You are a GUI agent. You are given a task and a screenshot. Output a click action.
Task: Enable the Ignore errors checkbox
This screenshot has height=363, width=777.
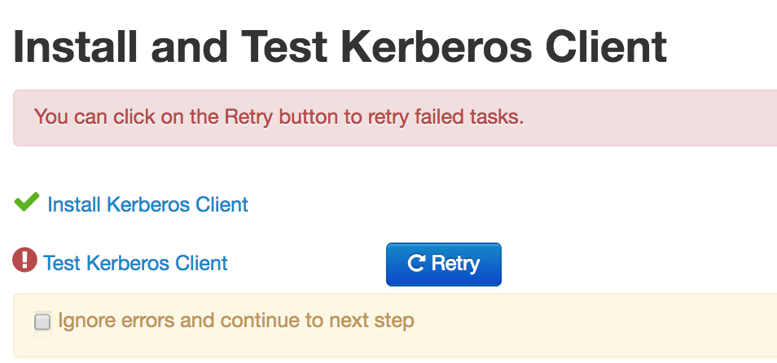tap(42, 321)
